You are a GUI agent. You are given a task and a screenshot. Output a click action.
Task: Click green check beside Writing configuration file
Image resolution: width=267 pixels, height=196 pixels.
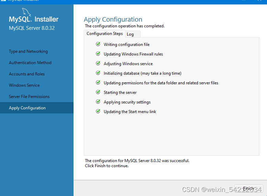pyautogui.click(x=98, y=44)
